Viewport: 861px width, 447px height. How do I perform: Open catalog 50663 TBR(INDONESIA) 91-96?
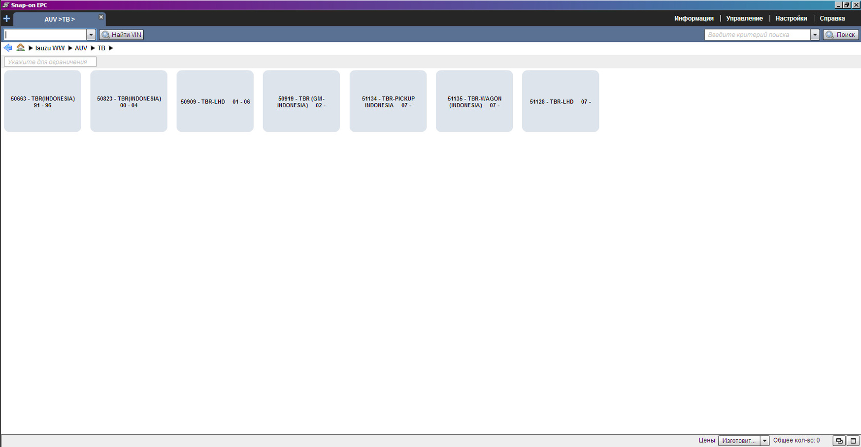pos(42,101)
